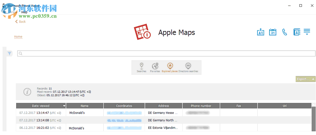The image size is (316, 135).
Task: Click DE Germany North address cell
Action: [x=163, y=120]
